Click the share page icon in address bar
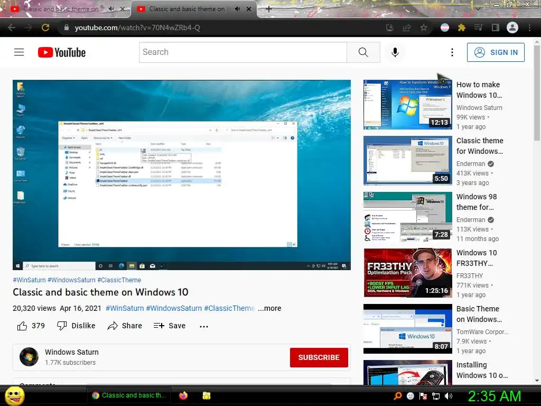This screenshot has width=541, height=406. coord(407,27)
